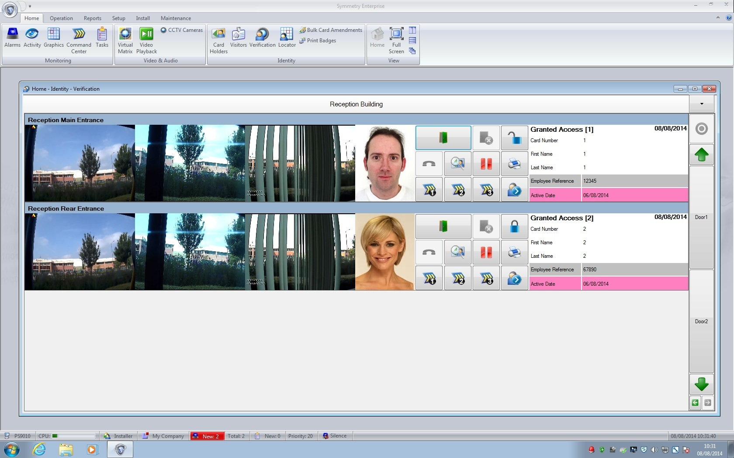Enable Full Screen view mode
734x458 pixels.
pyautogui.click(x=396, y=39)
